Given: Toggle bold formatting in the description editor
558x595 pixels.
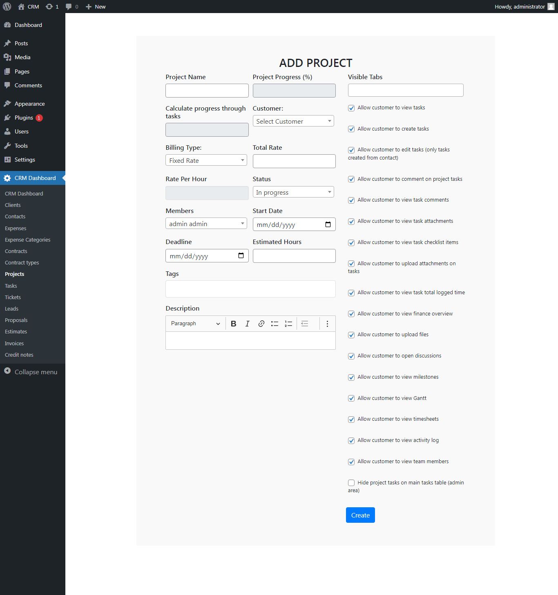Looking at the screenshot, I should point(233,323).
